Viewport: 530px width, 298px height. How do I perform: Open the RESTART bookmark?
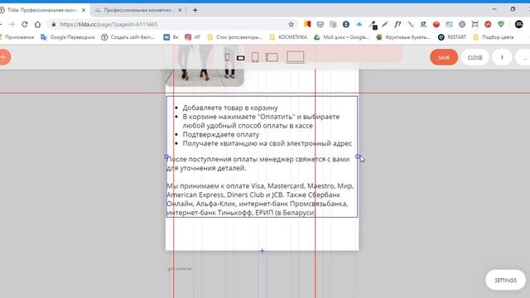click(x=452, y=37)
